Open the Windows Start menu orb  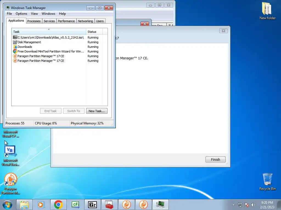[x=7, y=205]
